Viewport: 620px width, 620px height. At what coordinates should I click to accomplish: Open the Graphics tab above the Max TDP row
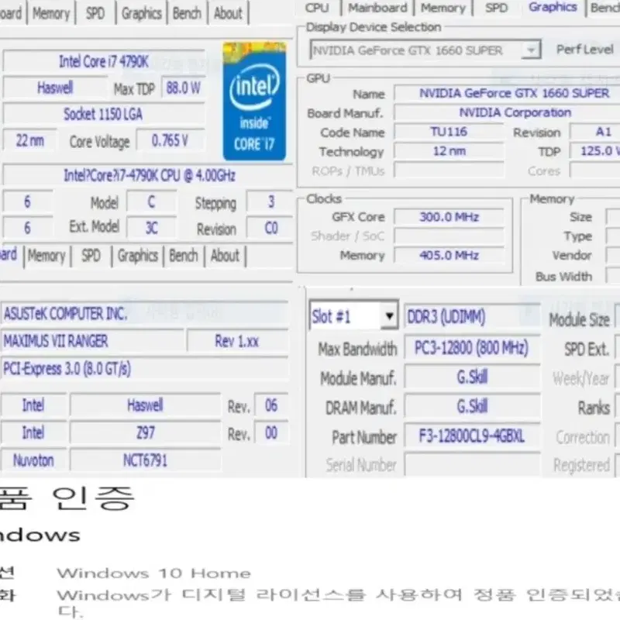(x=142, y=13)
